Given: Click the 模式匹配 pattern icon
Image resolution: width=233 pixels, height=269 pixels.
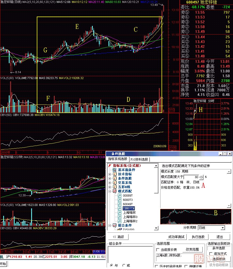Looking at the screenshot, I should (115, 191).
